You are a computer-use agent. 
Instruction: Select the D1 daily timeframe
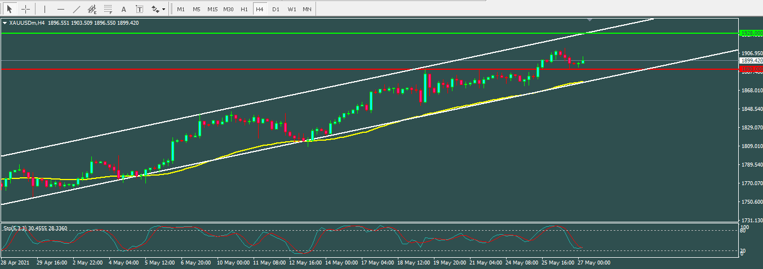click(276, 9)
